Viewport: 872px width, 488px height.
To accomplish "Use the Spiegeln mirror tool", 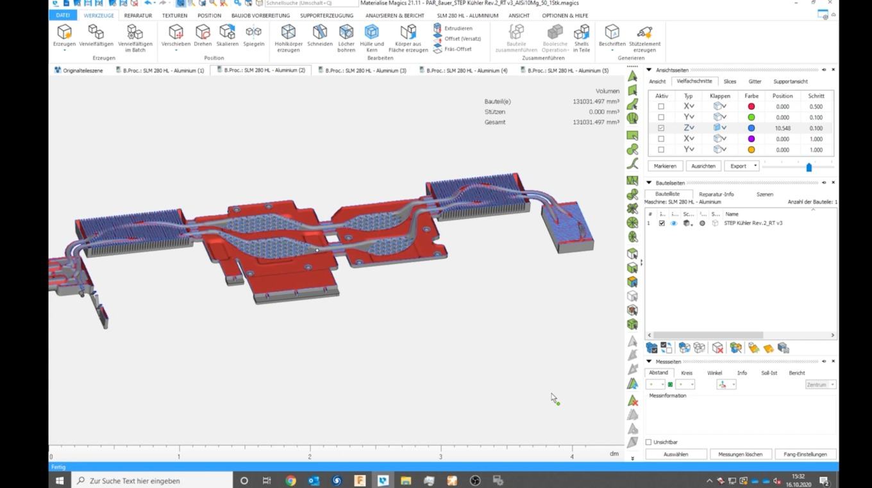I will tap(253, 37).
